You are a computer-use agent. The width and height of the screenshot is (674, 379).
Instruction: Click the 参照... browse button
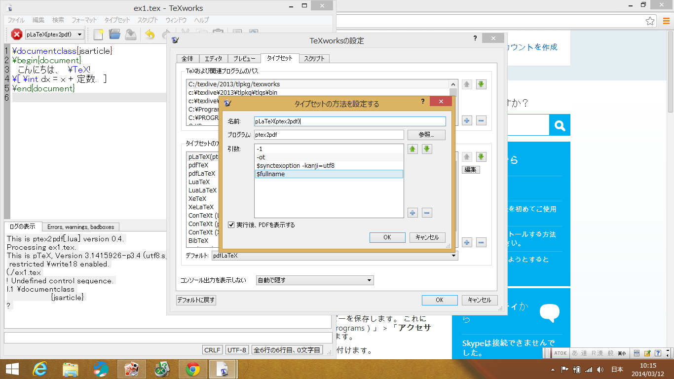click(x=427, y=134)
